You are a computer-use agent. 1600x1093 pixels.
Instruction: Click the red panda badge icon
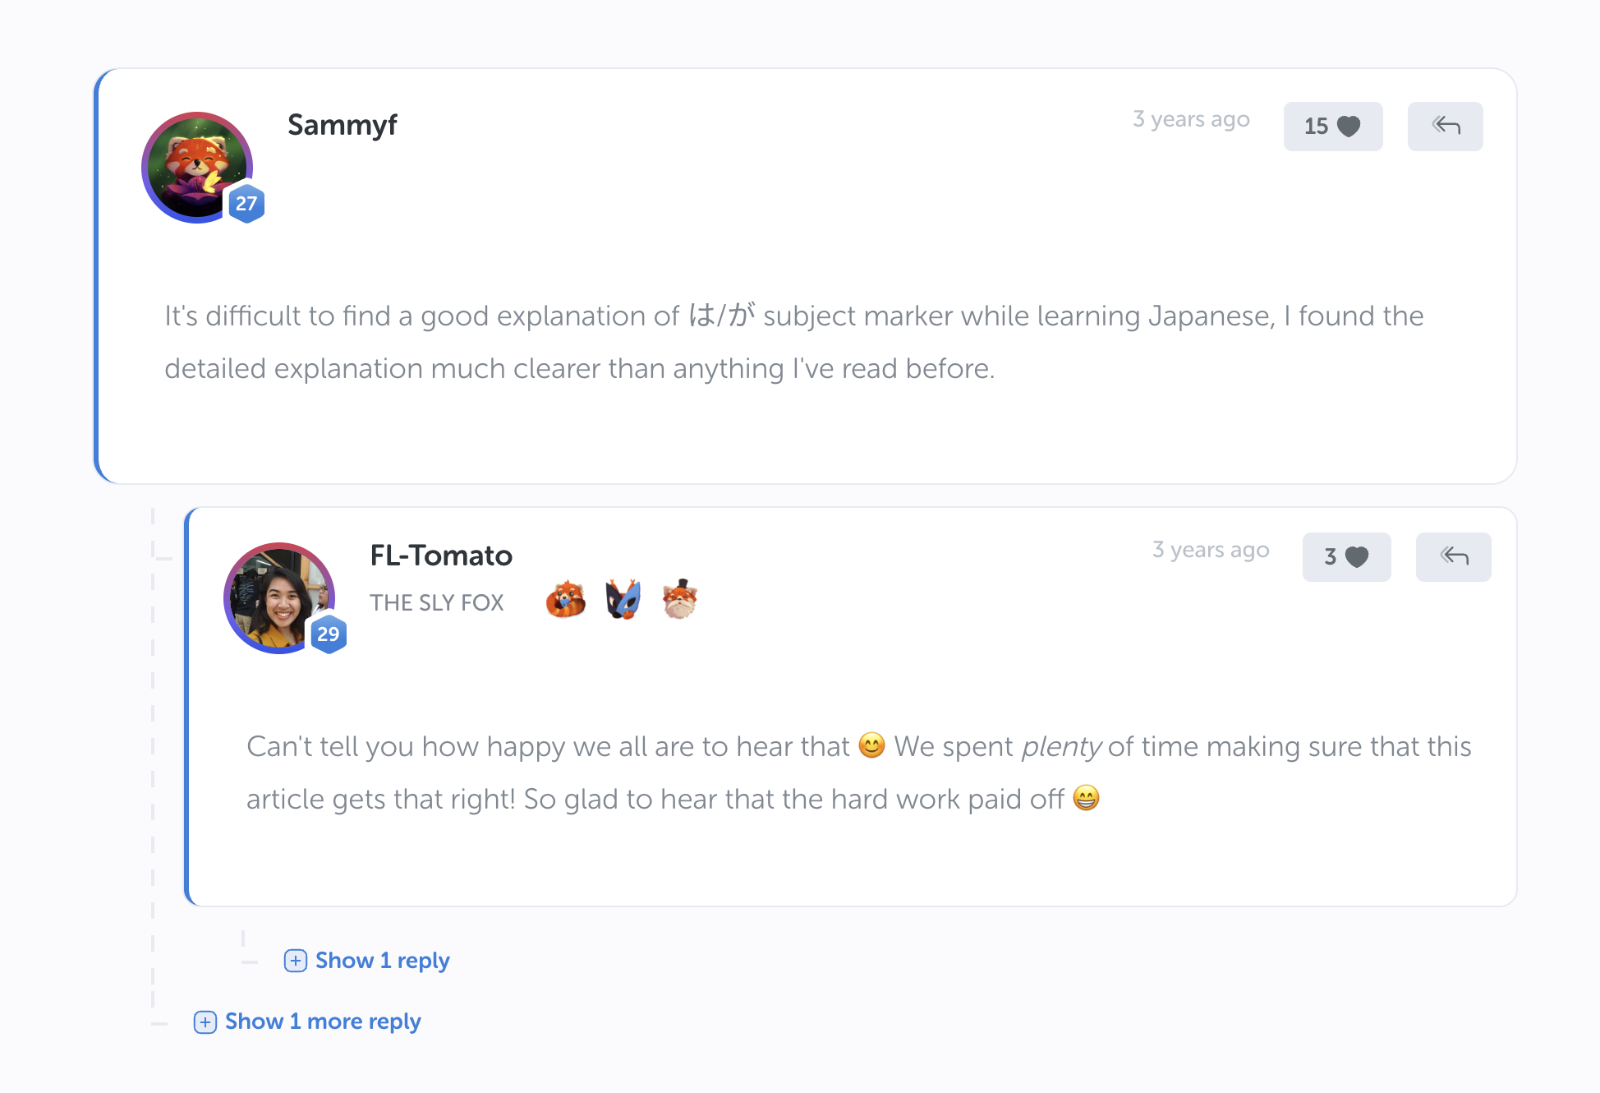pos(566,600)
